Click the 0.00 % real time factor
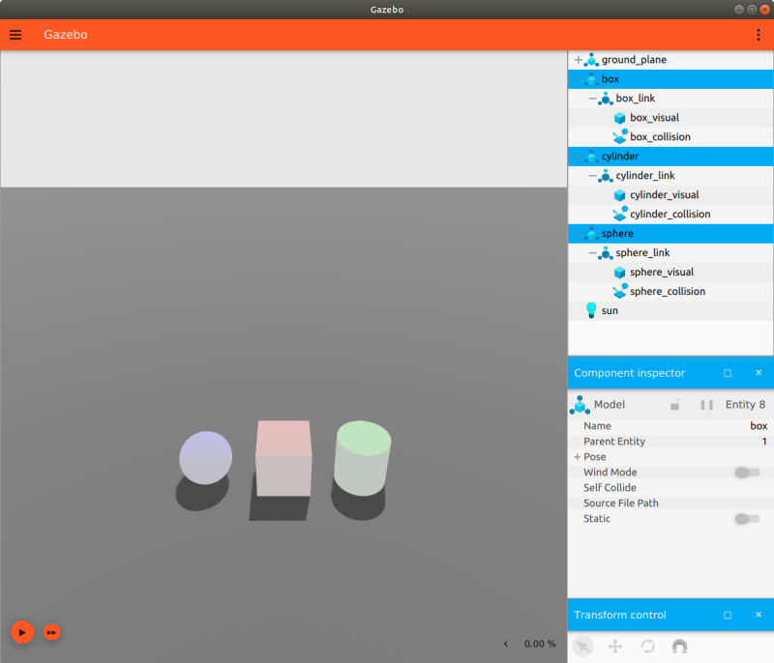 [540, 644]
